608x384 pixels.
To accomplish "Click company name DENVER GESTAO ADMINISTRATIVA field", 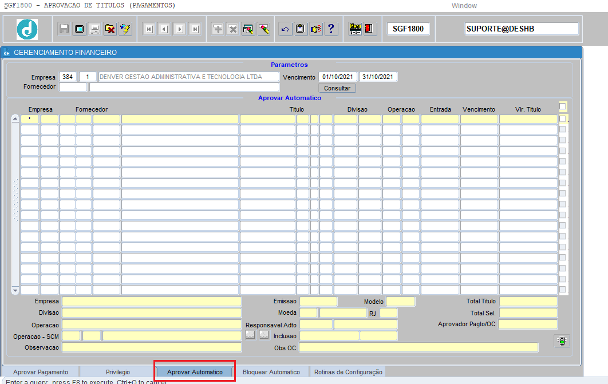I will pyautogui.click(x=188, y=77).
